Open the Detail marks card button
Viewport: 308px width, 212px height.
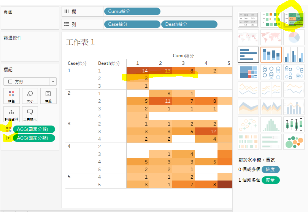pos(11,114)
